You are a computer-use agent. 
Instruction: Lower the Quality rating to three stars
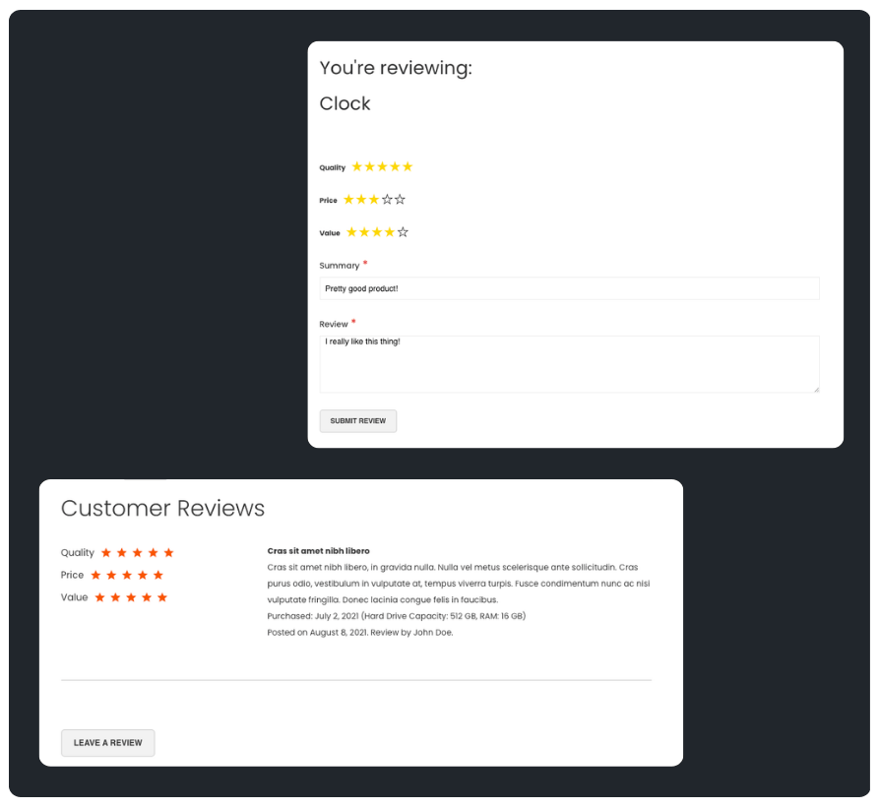(x=383, y=166)
